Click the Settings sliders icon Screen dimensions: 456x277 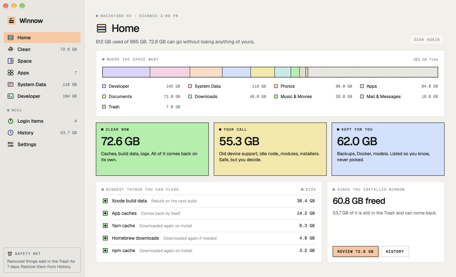(11, 144)
